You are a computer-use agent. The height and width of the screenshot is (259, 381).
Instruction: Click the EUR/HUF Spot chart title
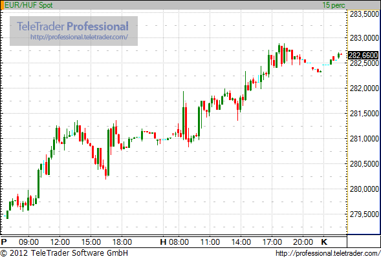[x=28, y=5]
